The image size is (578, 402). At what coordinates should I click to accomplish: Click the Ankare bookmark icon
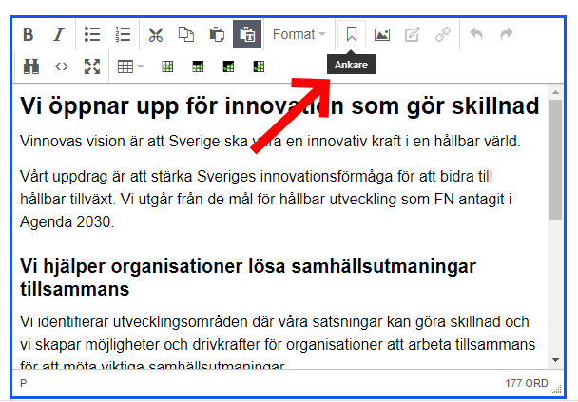352,34
